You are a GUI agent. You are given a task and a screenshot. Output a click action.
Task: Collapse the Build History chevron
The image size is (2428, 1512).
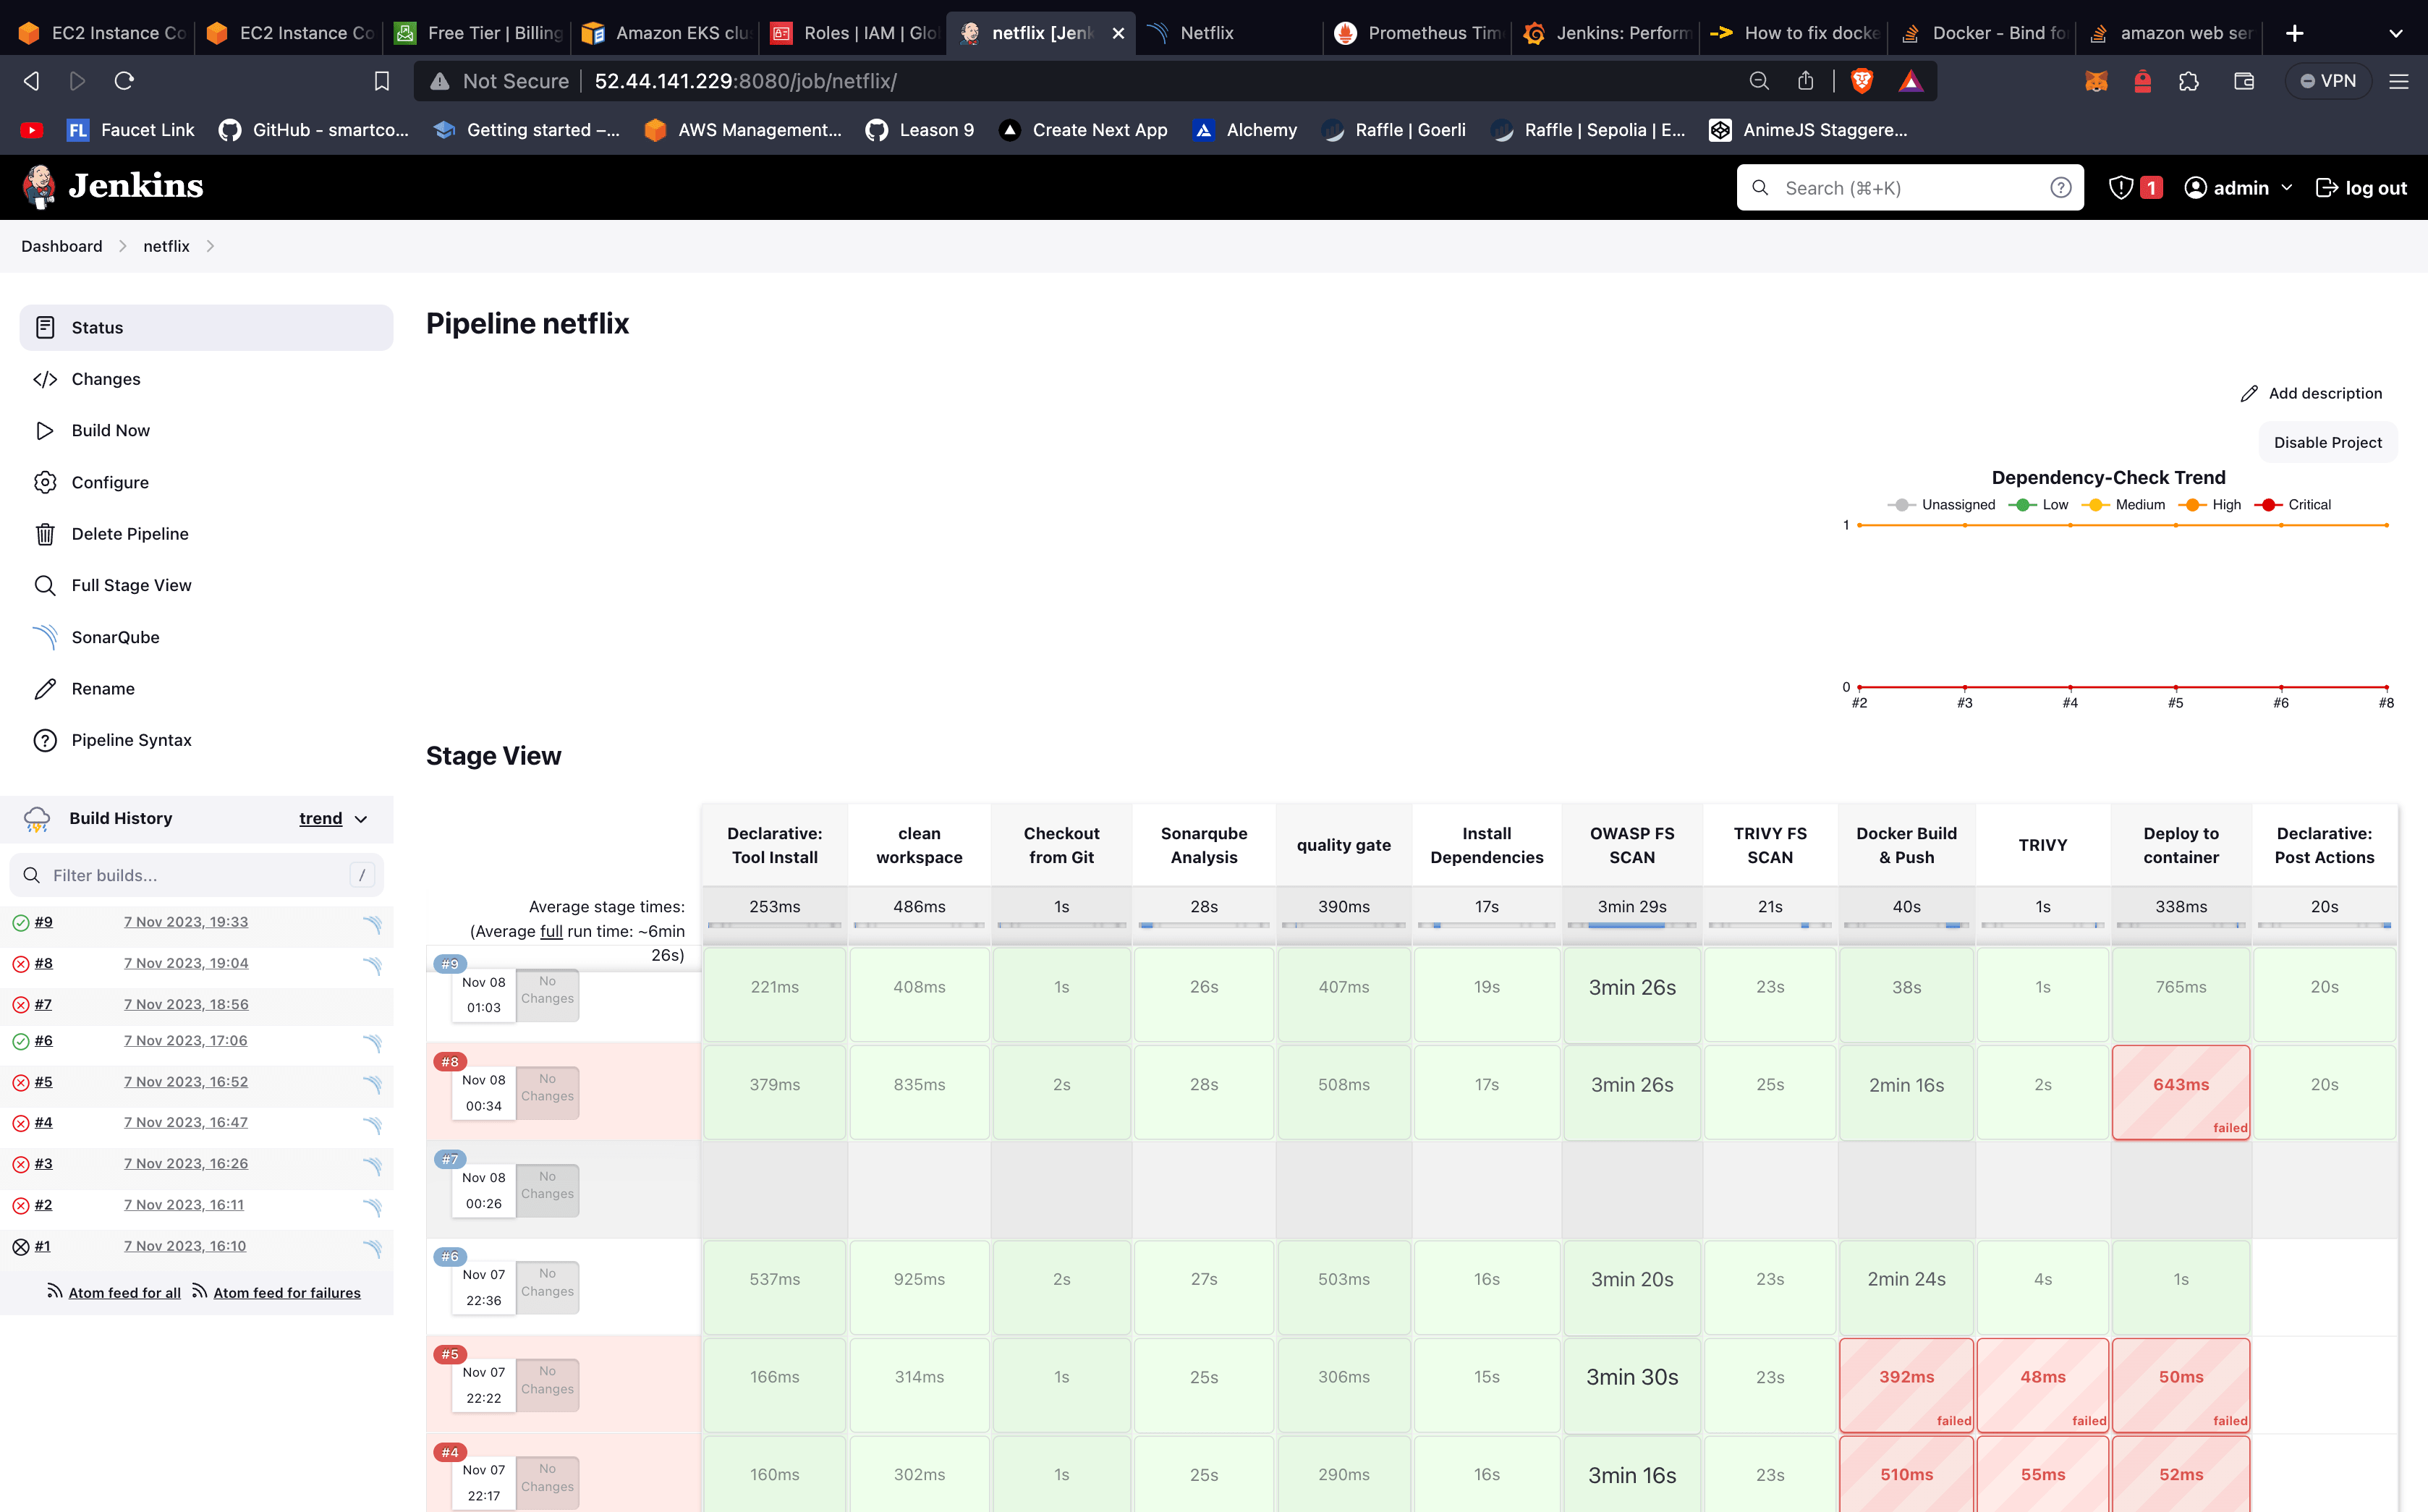click(362, 819)
